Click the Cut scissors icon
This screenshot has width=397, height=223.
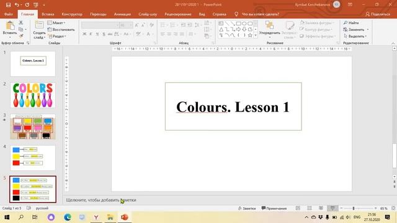point(21,23)
